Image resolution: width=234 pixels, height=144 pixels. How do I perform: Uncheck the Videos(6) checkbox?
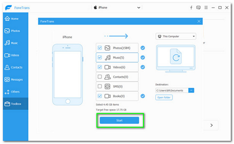99,67
